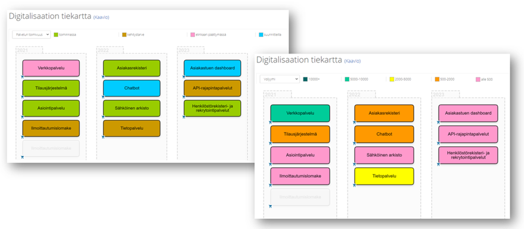
Task: Select the brown API-rajapintapalvelut card
Action: 212,89
